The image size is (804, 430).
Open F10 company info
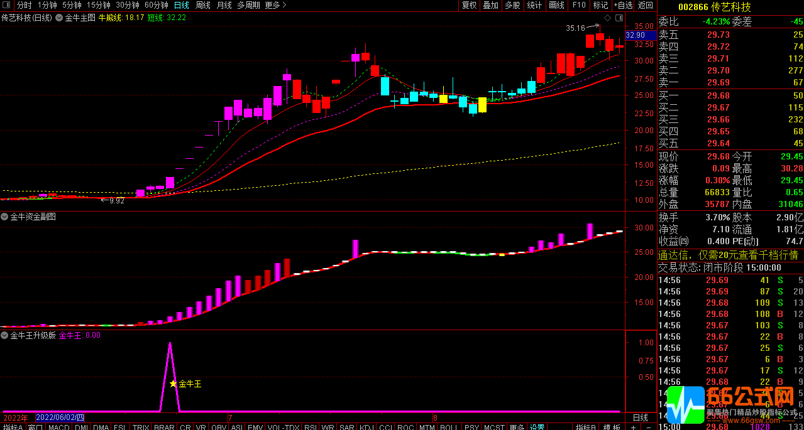pyautogui.click(x=578, y=5)
